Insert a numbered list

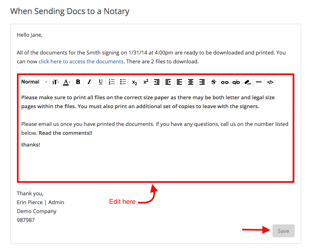coord(112,82)
